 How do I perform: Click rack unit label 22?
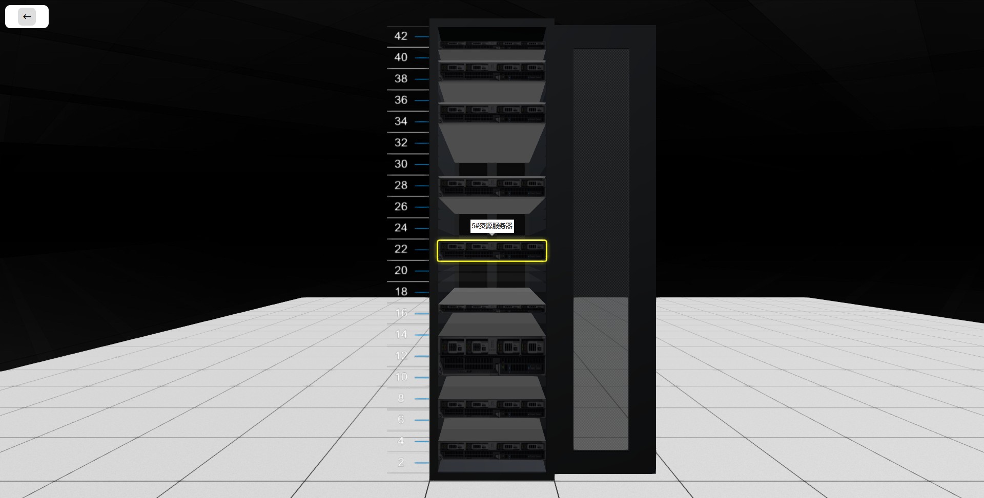click(x=401, y=249)
